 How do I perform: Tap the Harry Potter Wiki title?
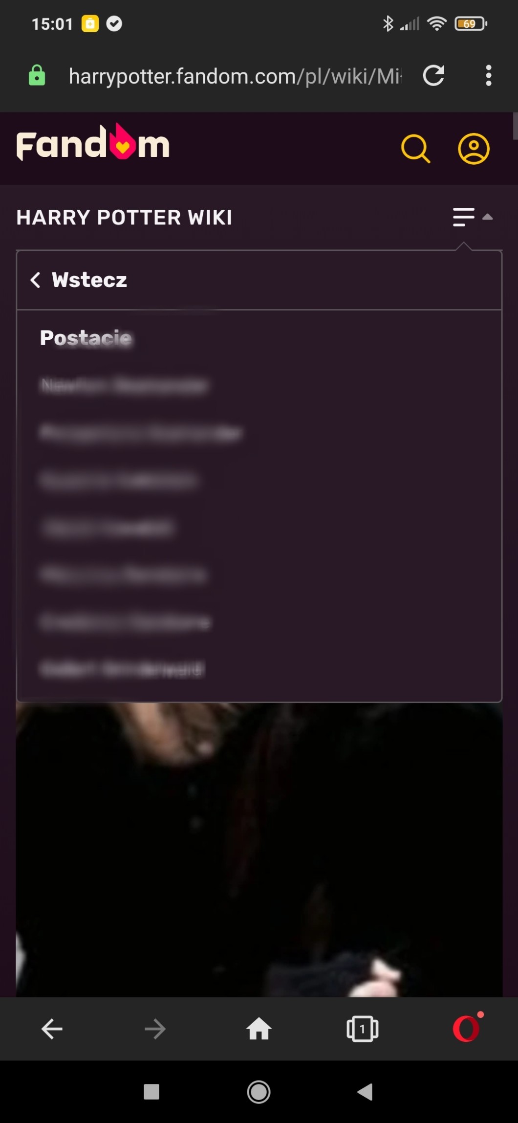[x=124, y=218]
